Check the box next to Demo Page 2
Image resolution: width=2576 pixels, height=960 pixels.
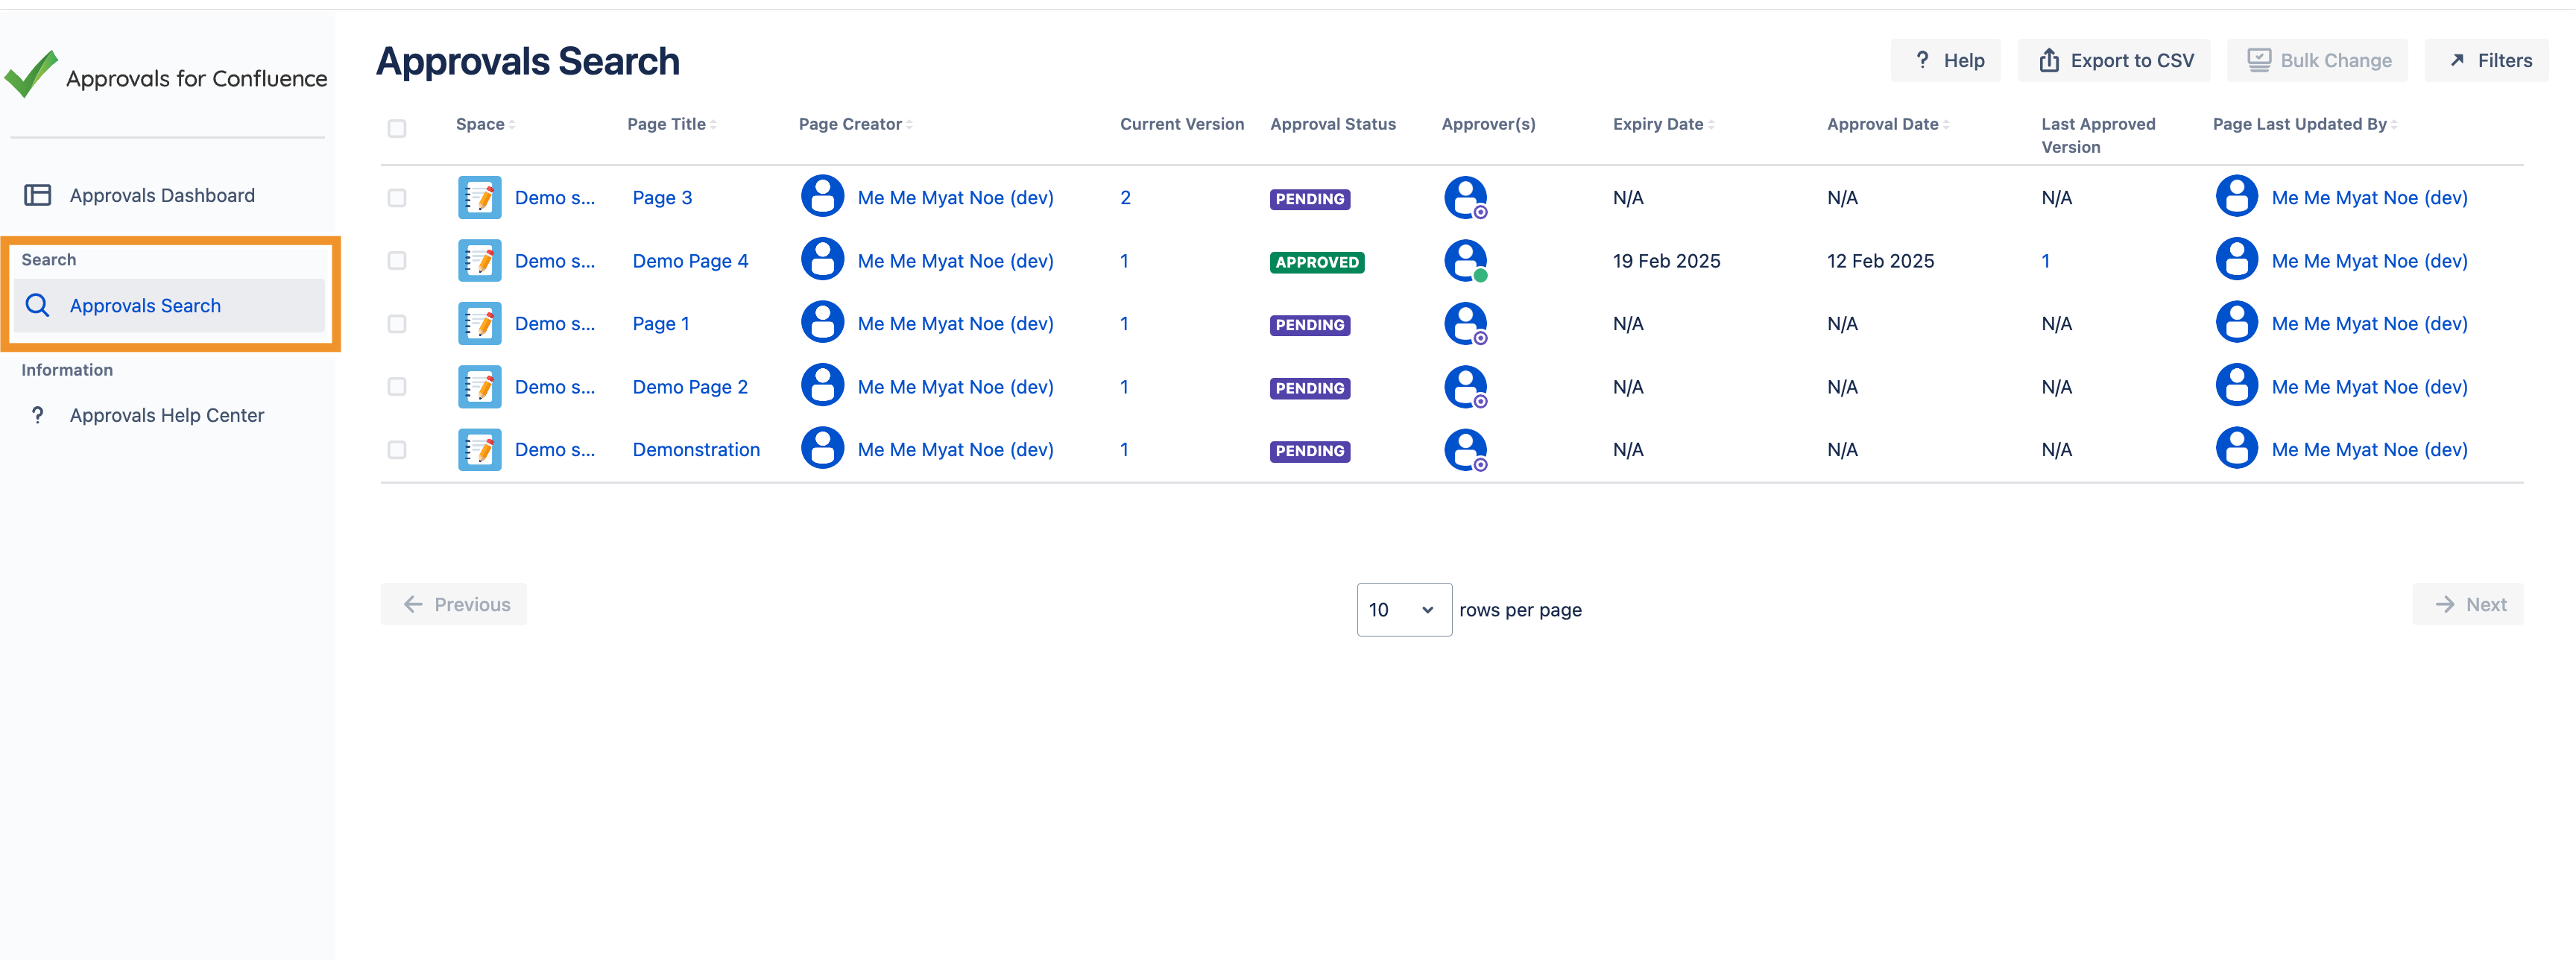[x=397, y=387]
